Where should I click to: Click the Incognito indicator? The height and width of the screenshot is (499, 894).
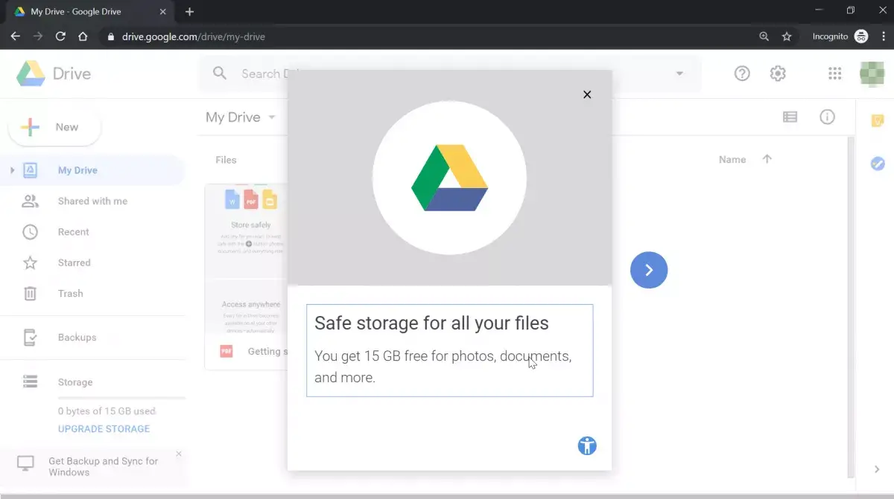pyautogui.click(x=840, y=36)
